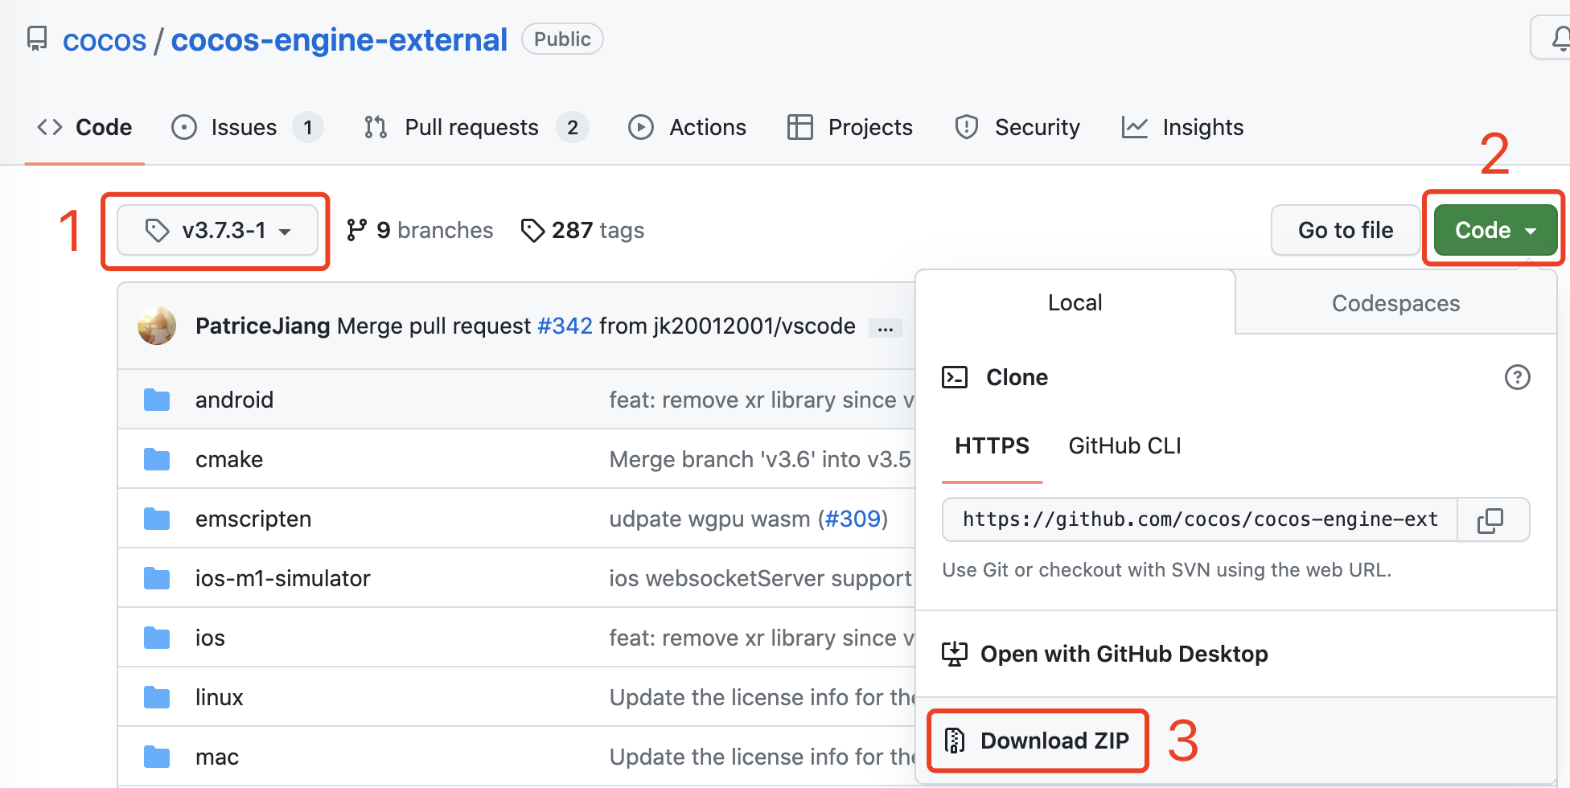
Task: Click the branch icon next to 9 branches
Action: click(x=356, y=231)
